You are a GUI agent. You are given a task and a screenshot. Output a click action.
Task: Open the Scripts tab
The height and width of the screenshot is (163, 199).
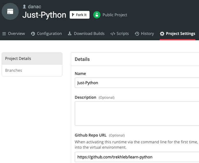[x=120, y=33]
